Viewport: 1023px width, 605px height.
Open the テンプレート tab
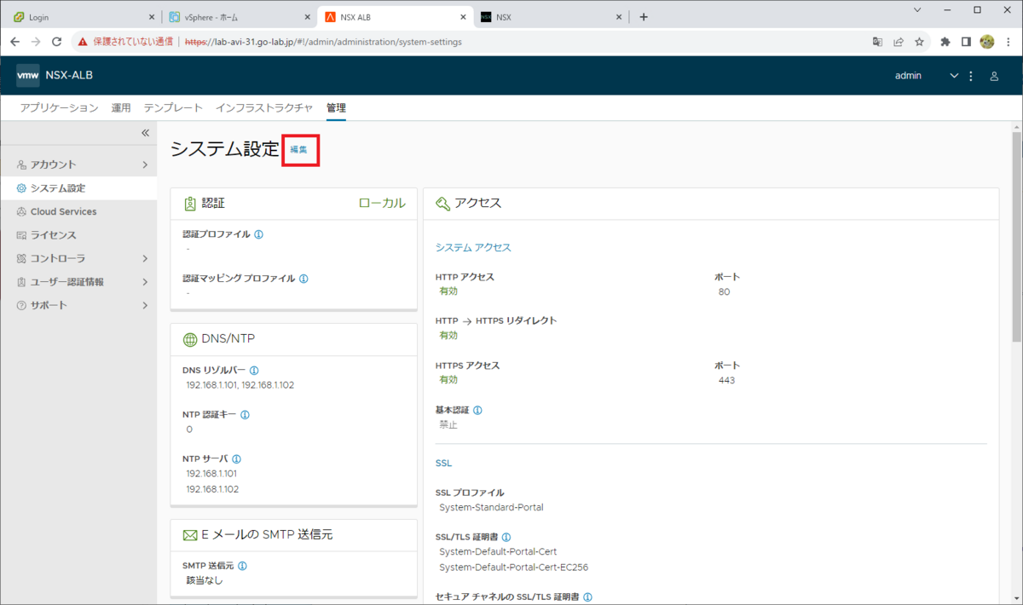[173, 107]
